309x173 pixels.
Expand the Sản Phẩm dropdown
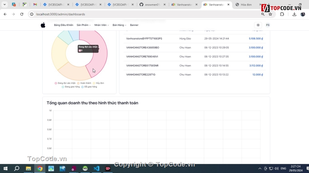tap(84, 25)
